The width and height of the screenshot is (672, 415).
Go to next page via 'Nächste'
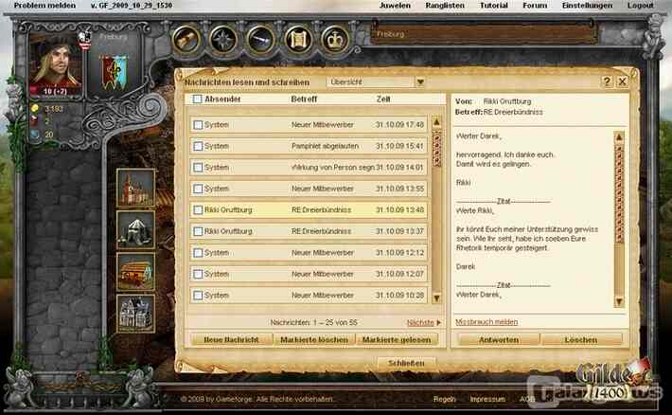(x=423, y=322)
